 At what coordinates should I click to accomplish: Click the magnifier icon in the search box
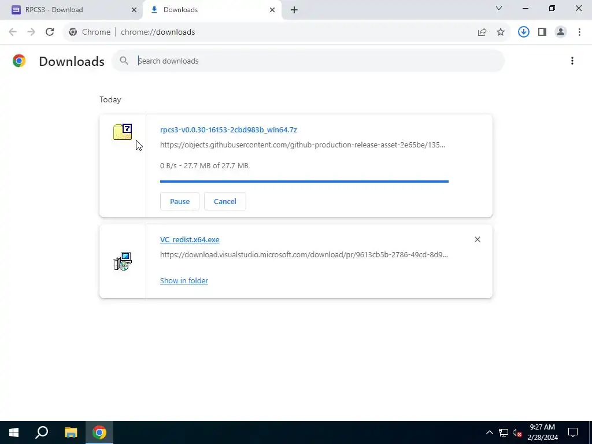click(124, 60)
